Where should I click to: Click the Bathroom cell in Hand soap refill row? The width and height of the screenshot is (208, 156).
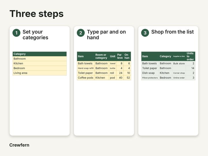[102, 68]
